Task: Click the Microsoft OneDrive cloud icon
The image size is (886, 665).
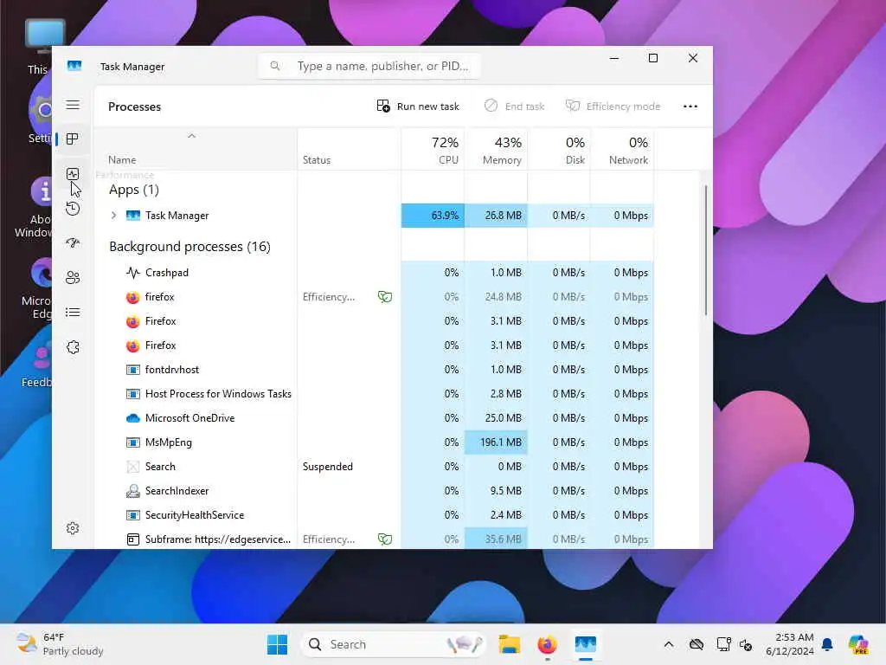Action: [132, 418]
